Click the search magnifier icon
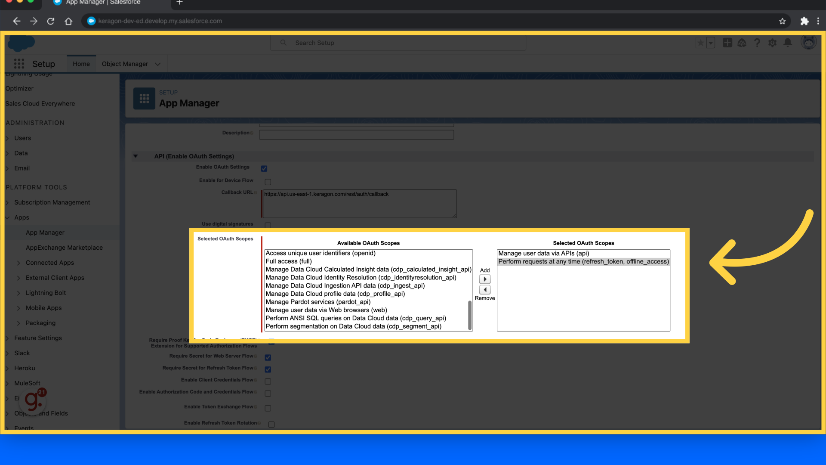 pyautogui.click(x=283, y=43)
